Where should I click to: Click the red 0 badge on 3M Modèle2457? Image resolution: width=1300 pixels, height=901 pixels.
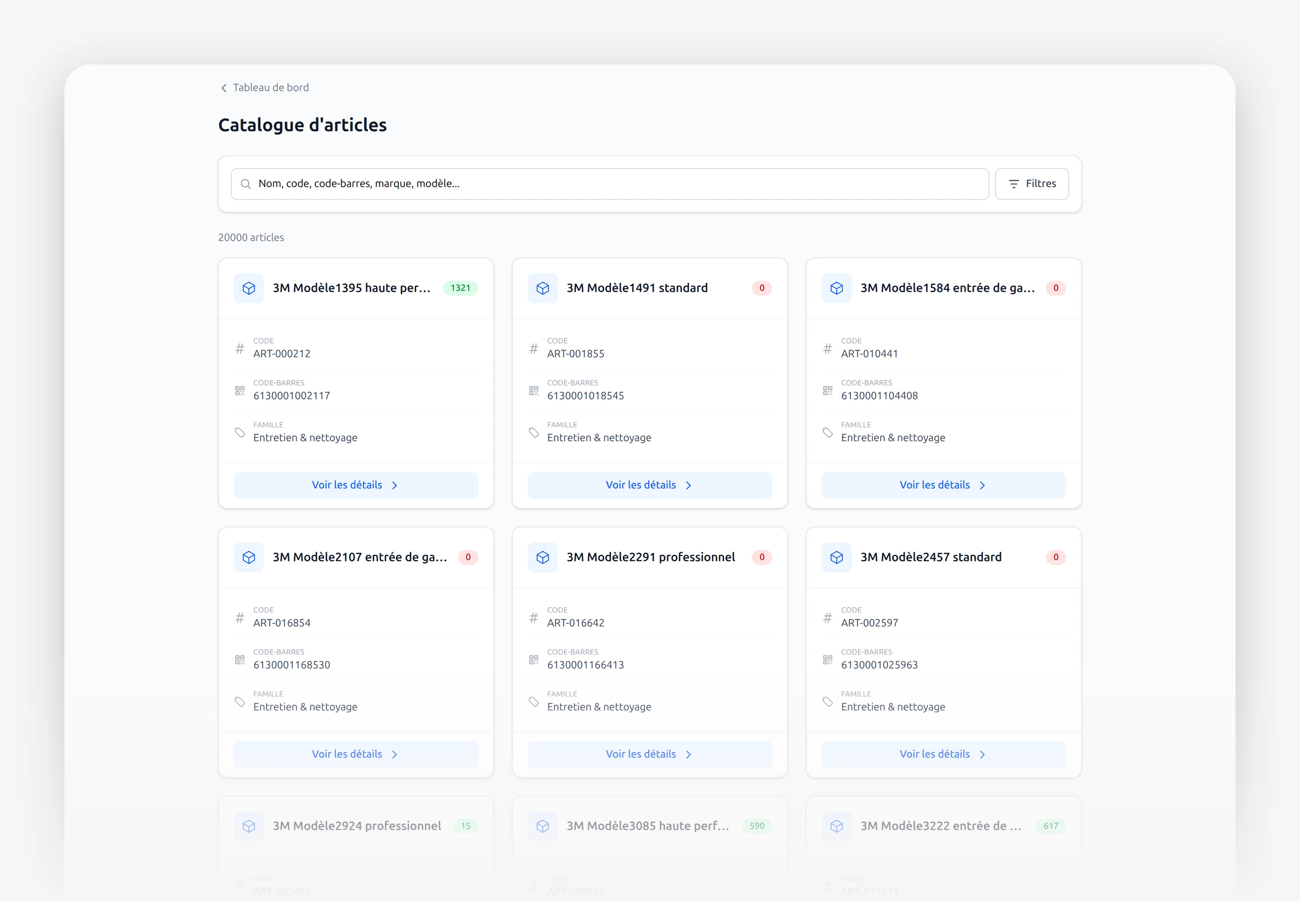coord(1056,558)
